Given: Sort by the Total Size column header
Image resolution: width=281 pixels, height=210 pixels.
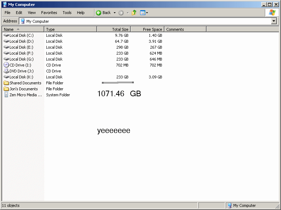Looking at the screenshot, I should click(x=113, y=29).
